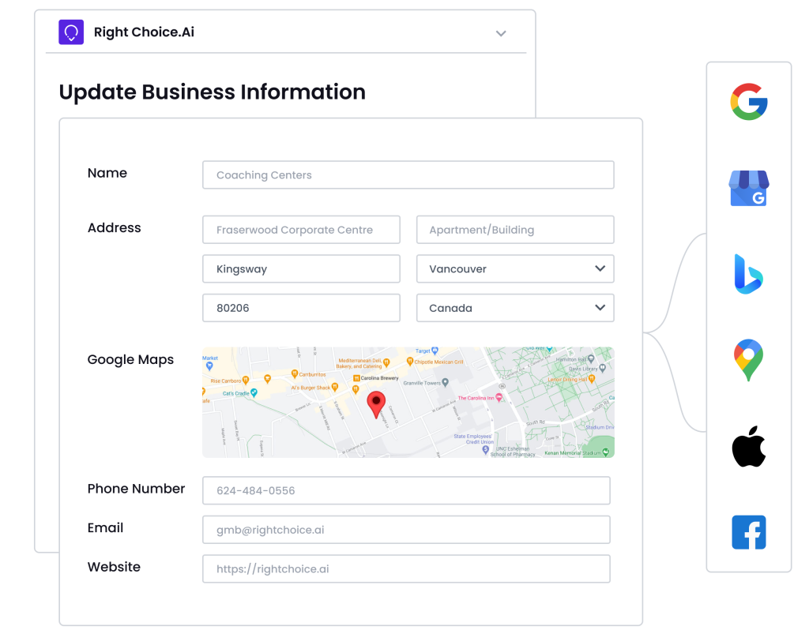Click the Granville Towers map marker
The height and width of the screenshot is (634, 809).
(x=446, y=382)
